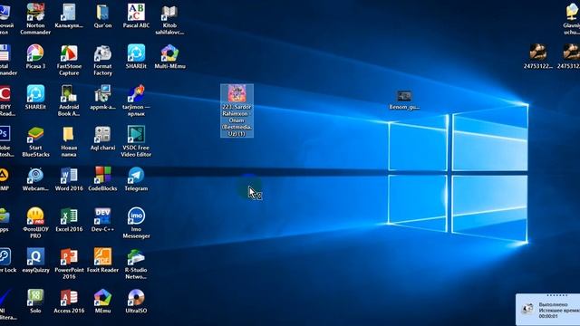Viewport: 580px width, 326px height.
Task: Click the Start BlueStacks icon
Action: pos(35,141)
